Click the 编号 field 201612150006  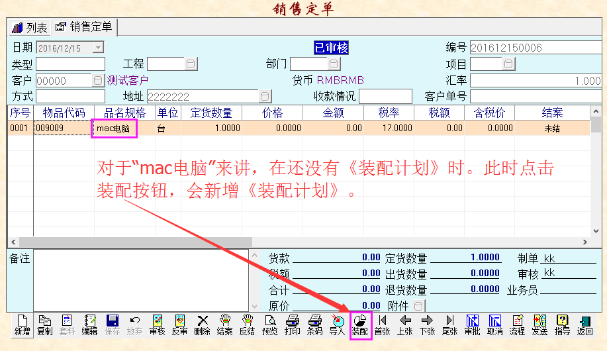[536, 48]
